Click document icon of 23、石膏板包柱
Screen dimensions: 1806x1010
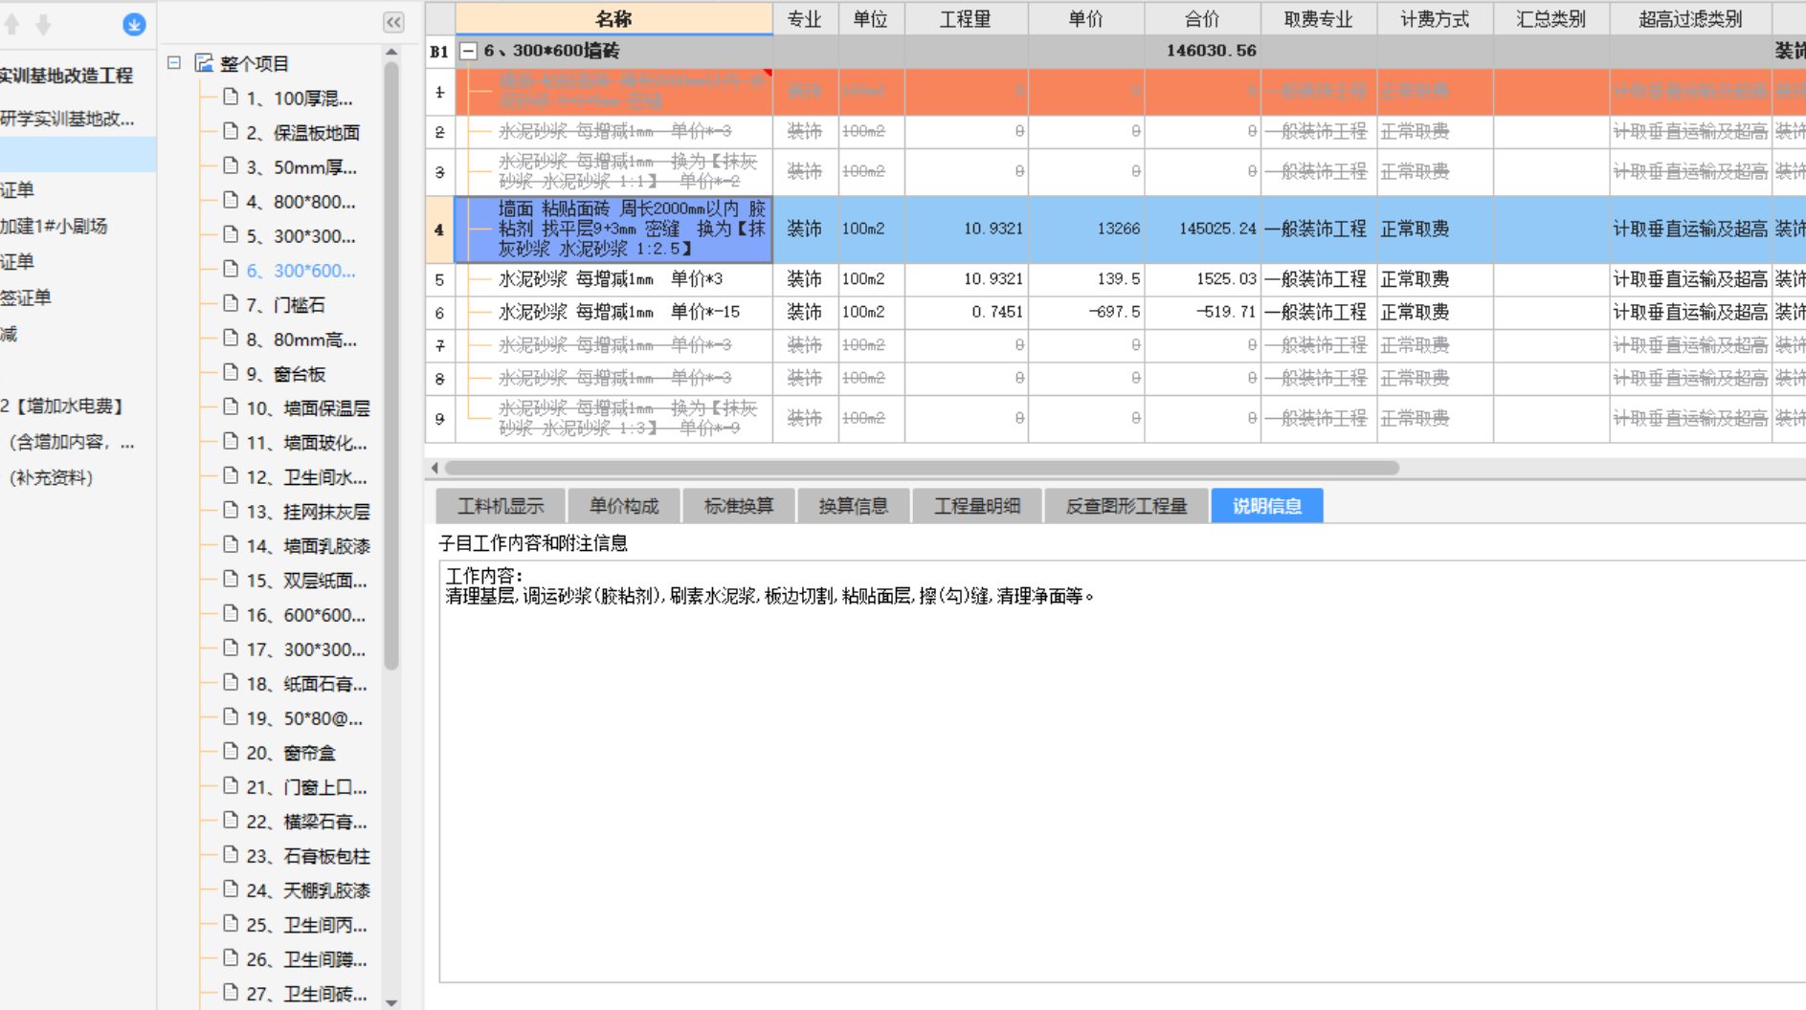[x=231, y=854]
